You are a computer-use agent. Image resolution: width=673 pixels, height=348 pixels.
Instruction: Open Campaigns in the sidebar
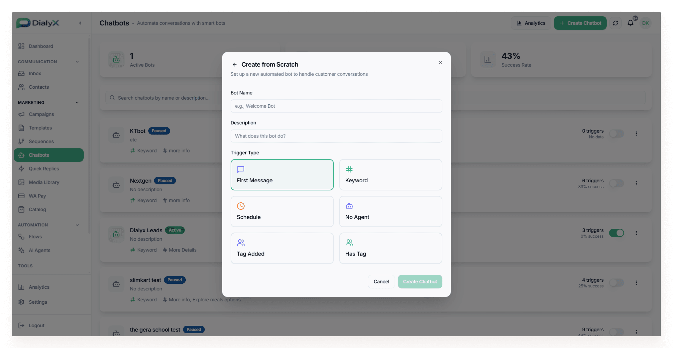coord(49,114)
